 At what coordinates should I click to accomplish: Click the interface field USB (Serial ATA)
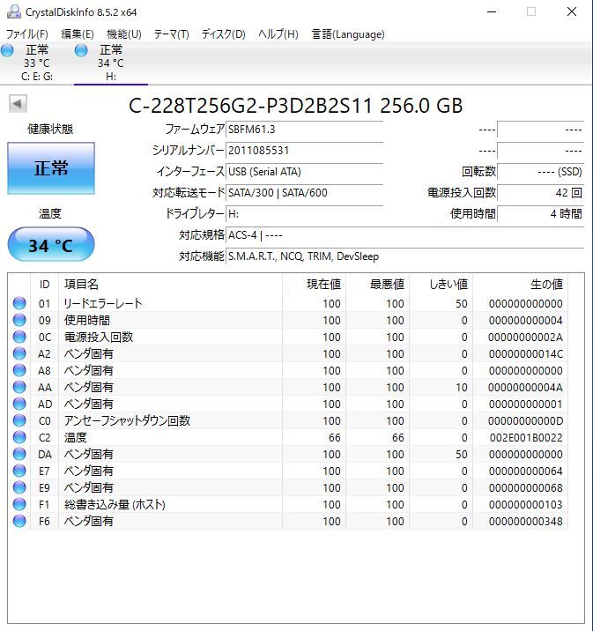click(x=304, y=172)
